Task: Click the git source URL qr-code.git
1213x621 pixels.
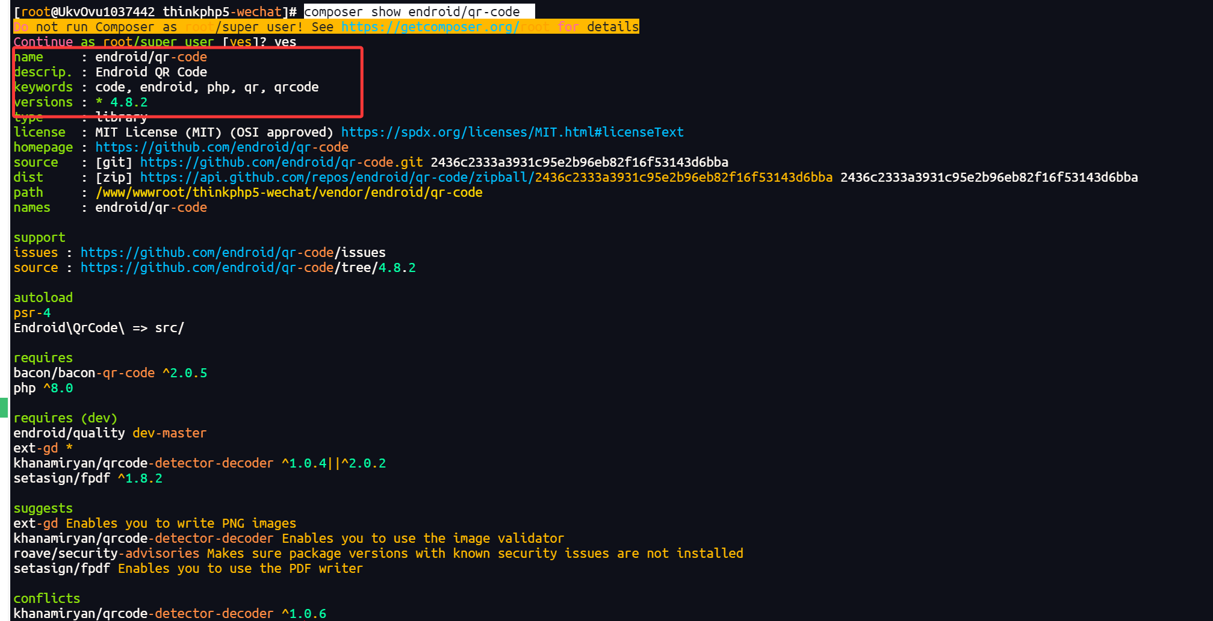Action: click(x=281, y=162)
